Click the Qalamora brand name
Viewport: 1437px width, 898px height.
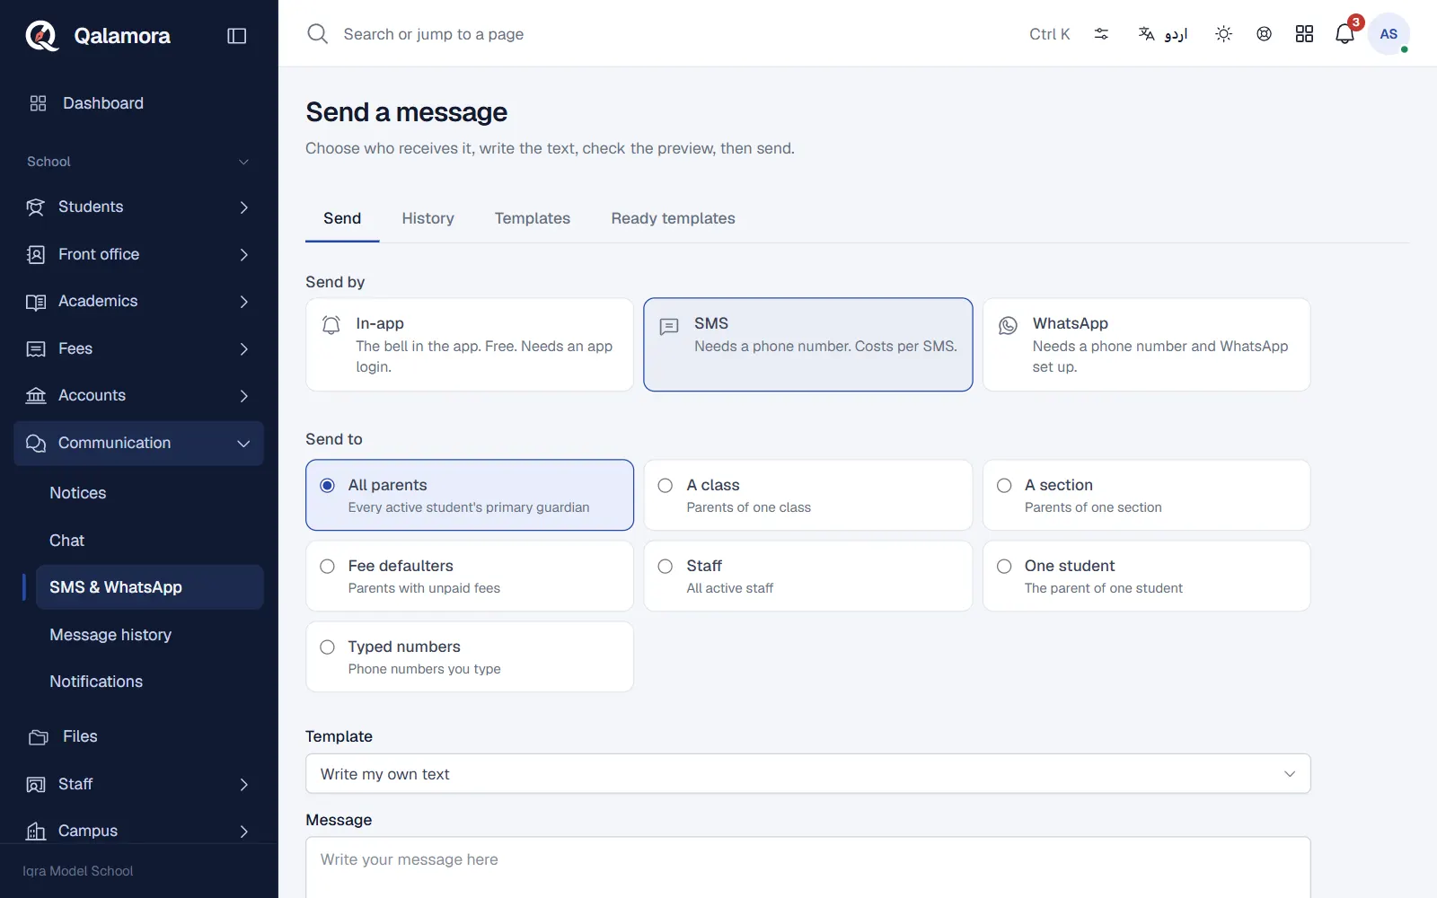[122, 36]
